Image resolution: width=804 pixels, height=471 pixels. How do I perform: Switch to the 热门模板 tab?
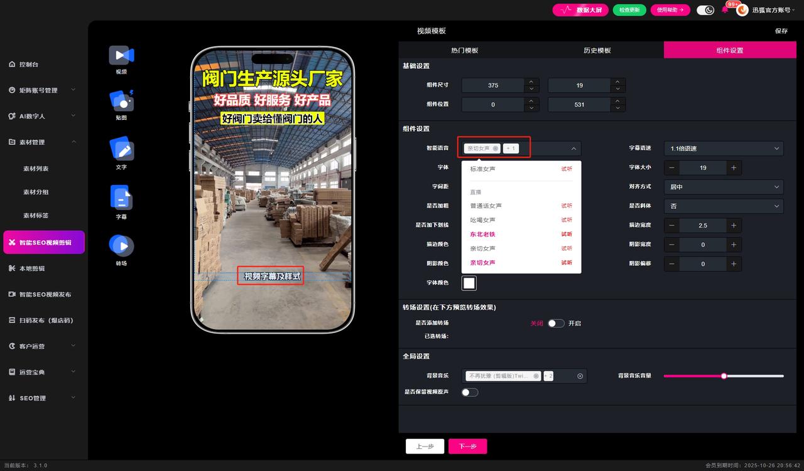[464, 50]
